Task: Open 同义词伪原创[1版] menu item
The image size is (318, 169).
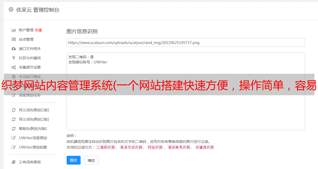Action: pos(34,110)
